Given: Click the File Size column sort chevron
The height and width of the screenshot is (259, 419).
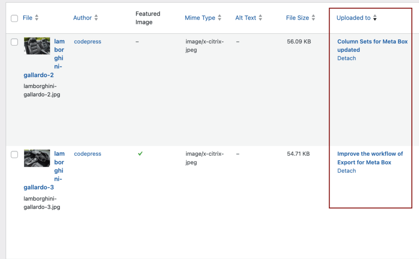Looking at the screenshot, I should tap(313, 18).
